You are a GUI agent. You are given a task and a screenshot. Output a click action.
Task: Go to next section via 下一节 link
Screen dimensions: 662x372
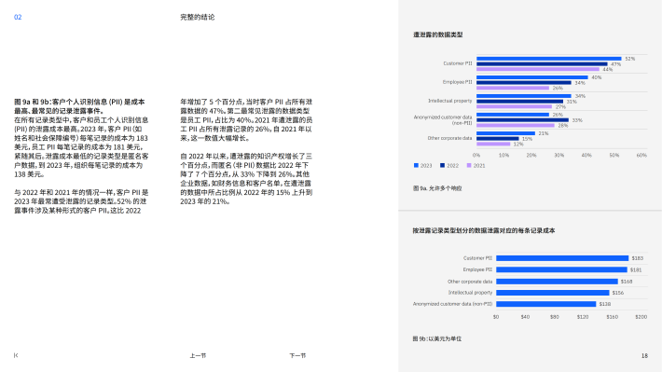(x=297, y=355)
